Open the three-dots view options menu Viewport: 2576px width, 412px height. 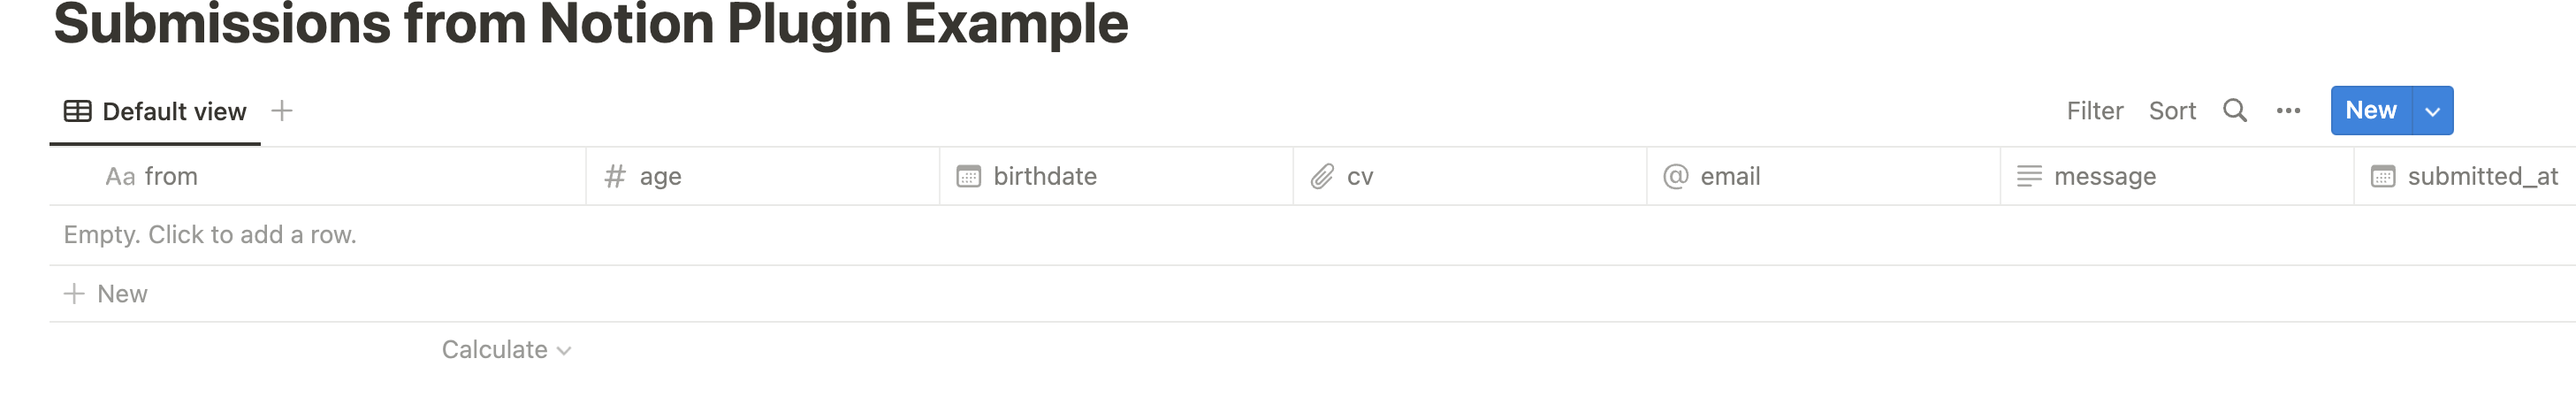click(x=2288, y=111)
